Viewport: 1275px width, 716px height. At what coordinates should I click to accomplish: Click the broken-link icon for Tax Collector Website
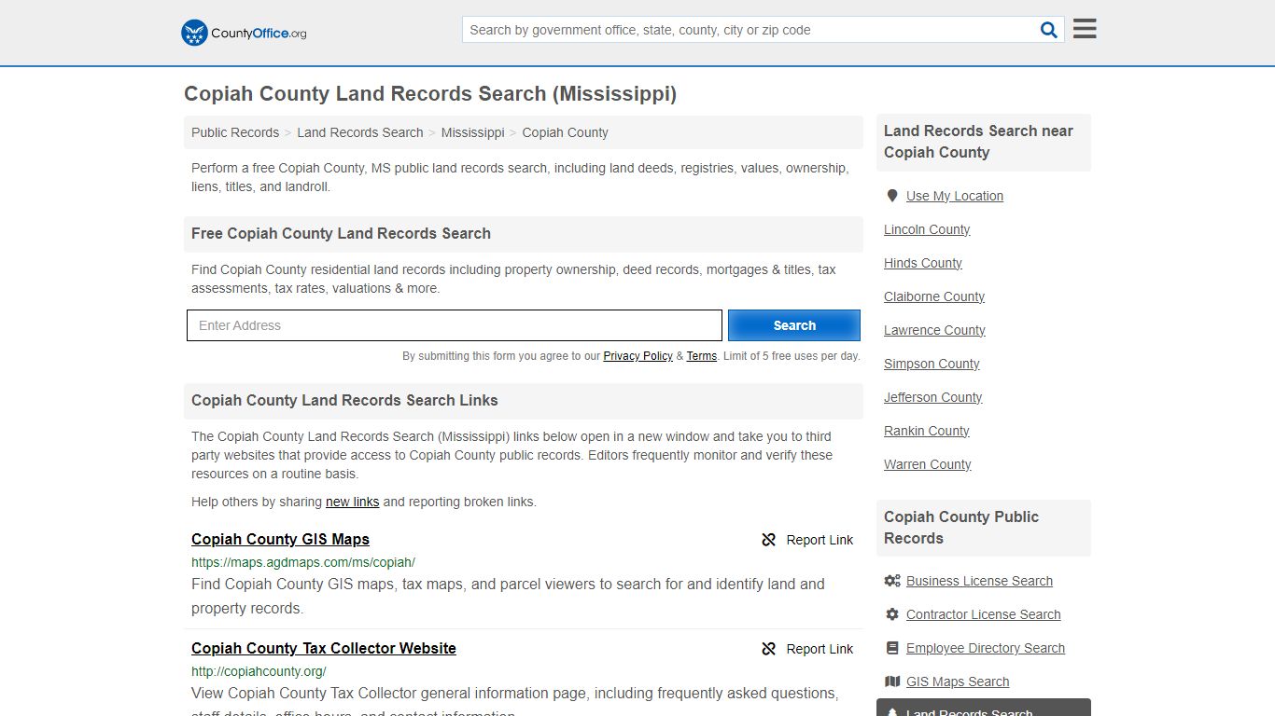pos(769,649)
